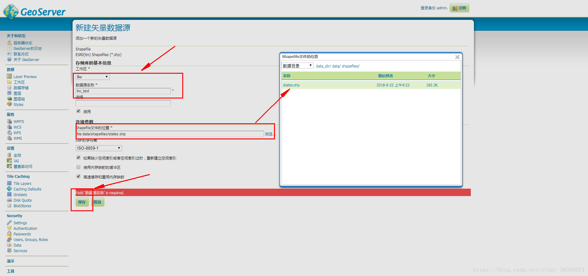The image size is (588, 276).
Task: Click the About GeoServer info icon
Action: point(9,59)
